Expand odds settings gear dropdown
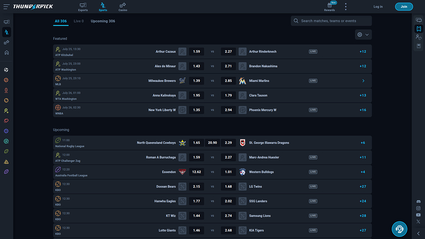This screenshot has height=239, width=425. 363,35
